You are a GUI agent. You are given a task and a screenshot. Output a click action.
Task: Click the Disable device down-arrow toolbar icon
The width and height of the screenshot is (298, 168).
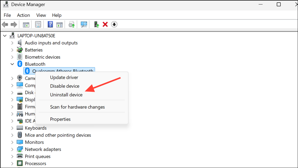114,24
